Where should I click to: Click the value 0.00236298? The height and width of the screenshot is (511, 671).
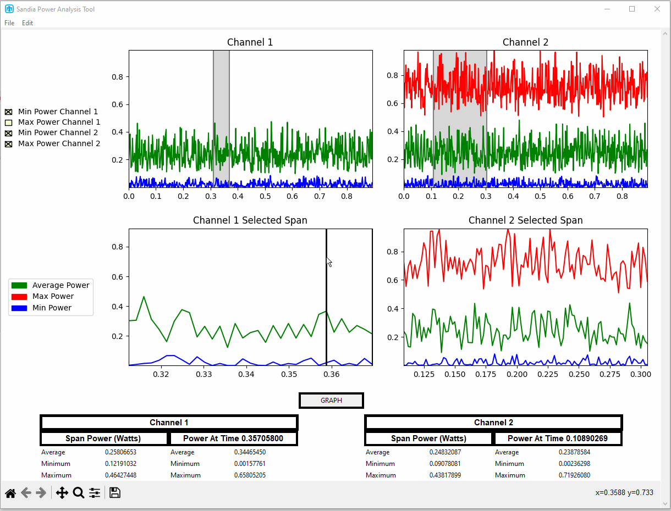[x=574, y=464]
